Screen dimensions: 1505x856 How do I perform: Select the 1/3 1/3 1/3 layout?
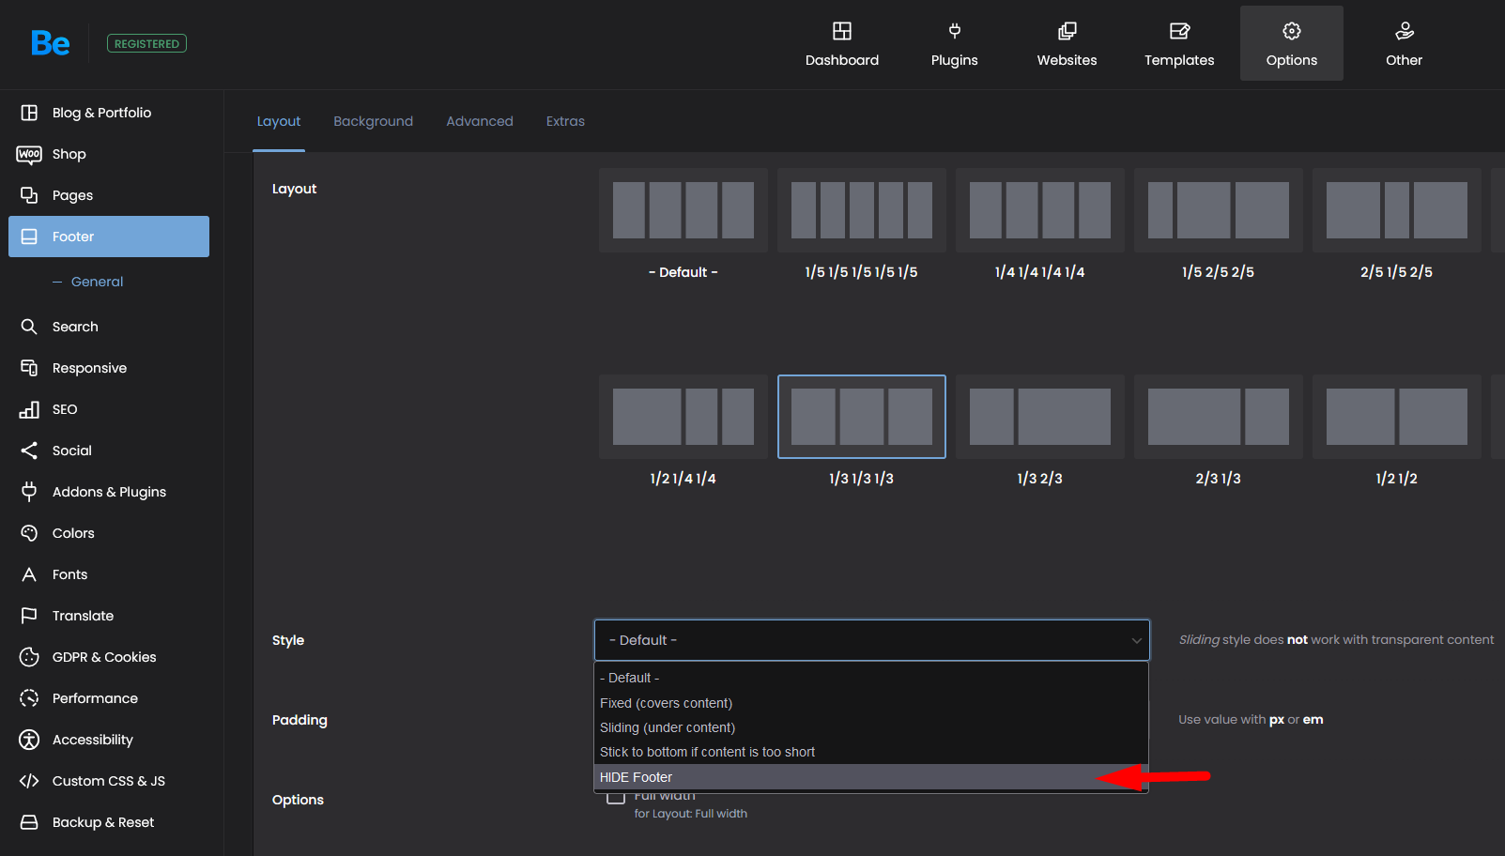tap(862, 417)
